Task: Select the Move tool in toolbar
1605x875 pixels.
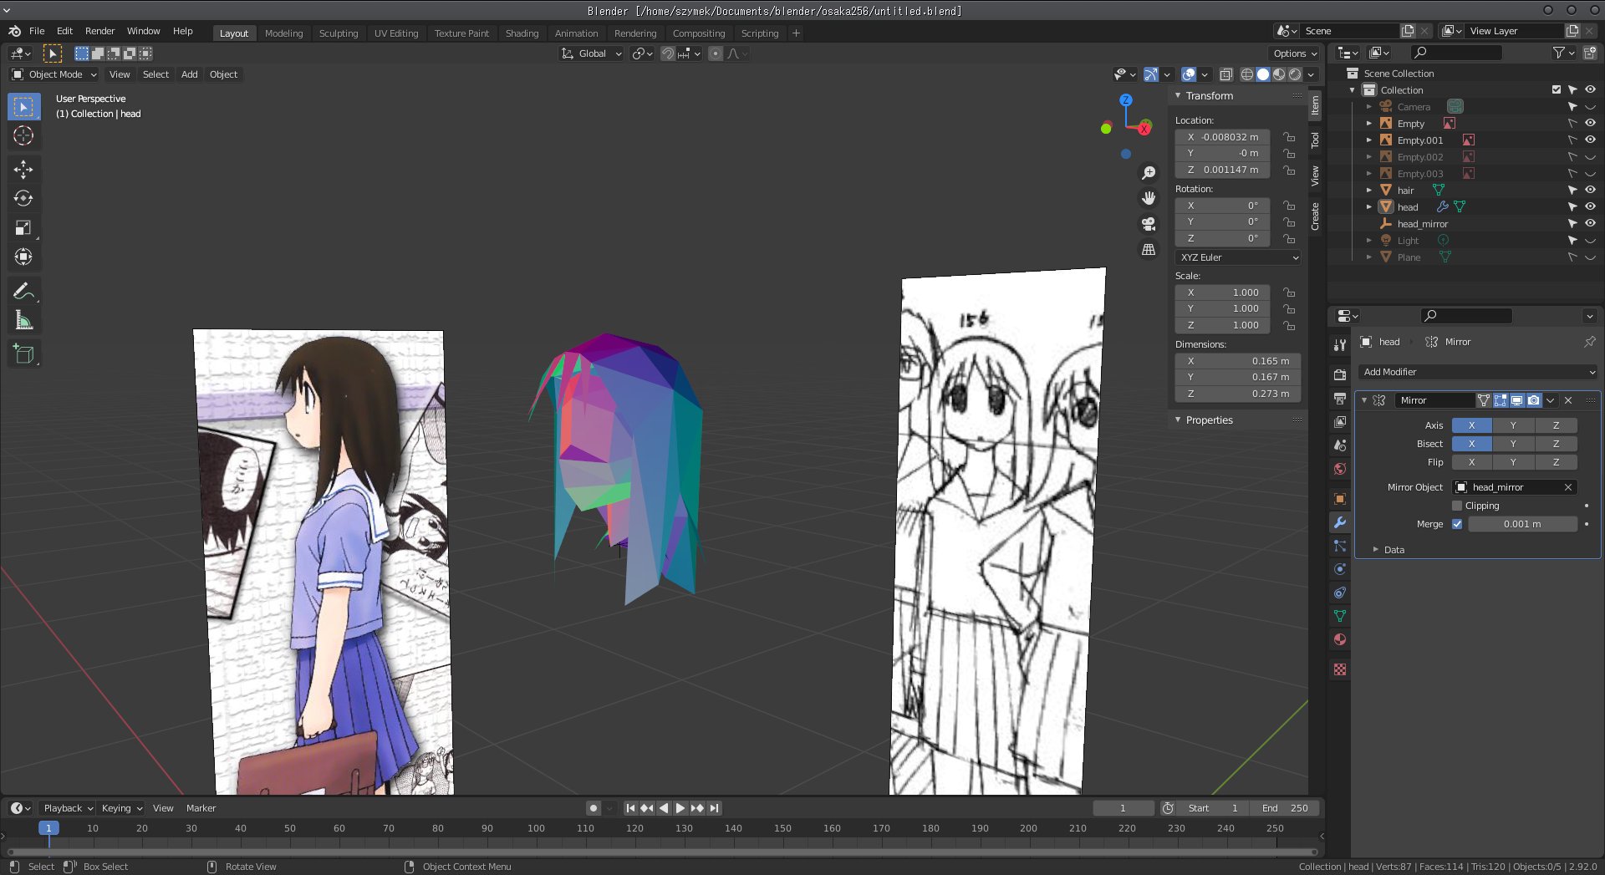Action: [x=23, y=170]
